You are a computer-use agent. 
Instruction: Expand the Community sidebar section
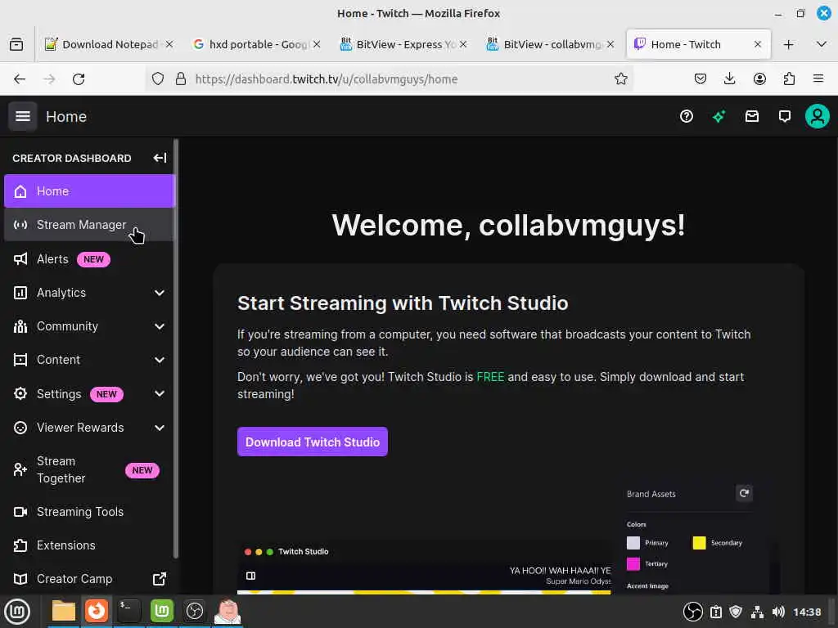tap(160, 326)
